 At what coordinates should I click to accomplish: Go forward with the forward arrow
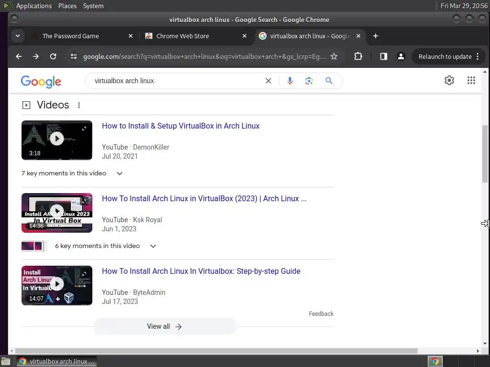(x=36, y=56)
